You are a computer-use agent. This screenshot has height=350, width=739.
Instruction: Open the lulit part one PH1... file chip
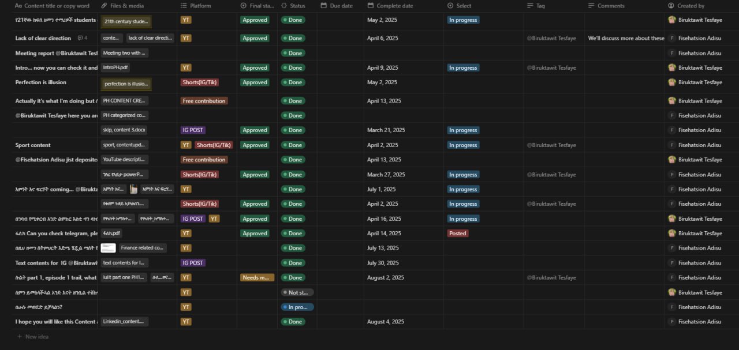click(124, 277)
